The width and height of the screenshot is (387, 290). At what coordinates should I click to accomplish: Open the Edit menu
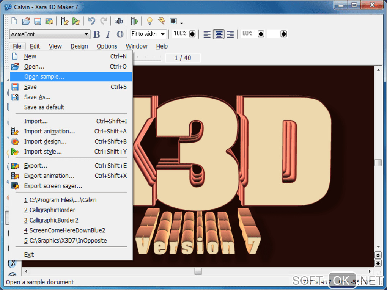pyautogui.click(x=35, y=46)
